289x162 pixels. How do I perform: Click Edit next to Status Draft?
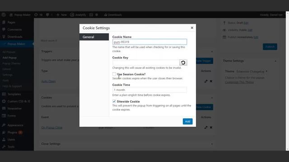click(x=246, y=23)
